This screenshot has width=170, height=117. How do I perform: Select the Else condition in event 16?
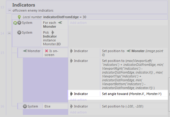tap(47, 106)
